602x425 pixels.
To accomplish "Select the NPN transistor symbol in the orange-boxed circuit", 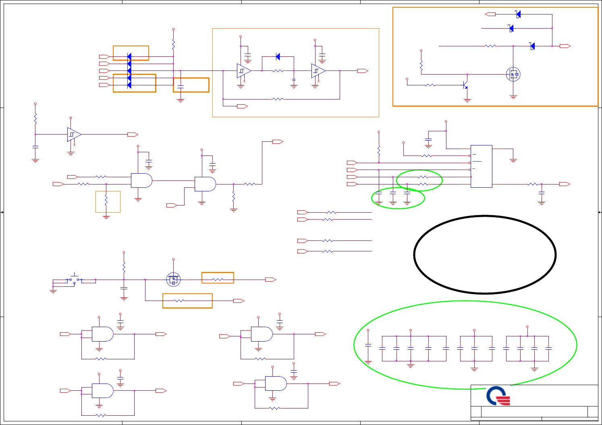I will [465, 86].
